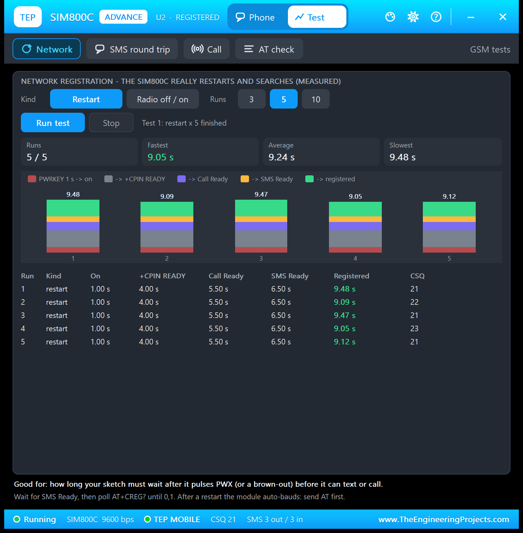Open the Network test tab
The image size is (523, 533).
point(47,49)
